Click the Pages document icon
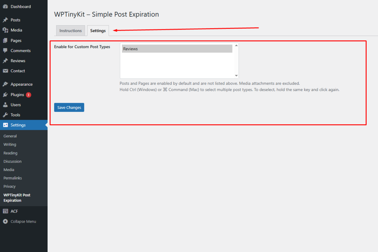Viewport: 378px width, 252px height. click(5, 40)
